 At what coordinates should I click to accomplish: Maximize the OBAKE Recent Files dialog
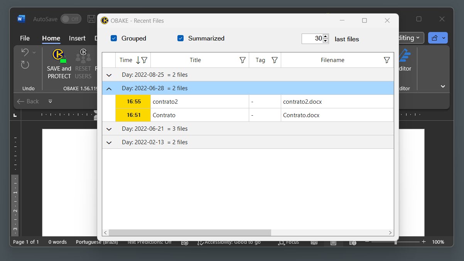click(364, 20)
